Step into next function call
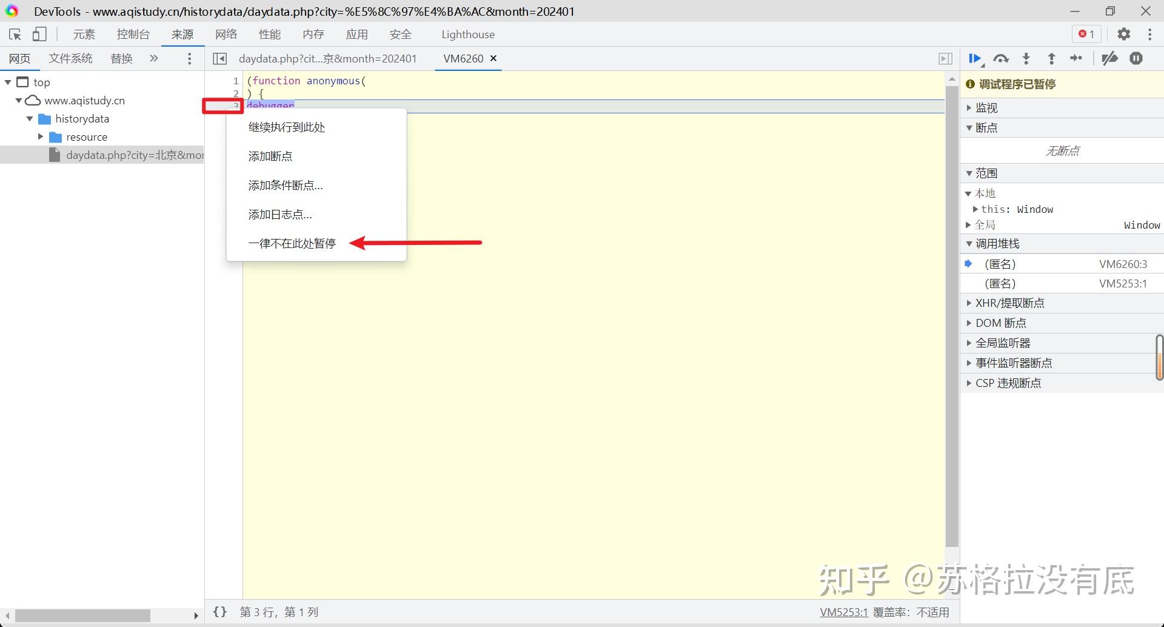Viewport: 1164px width, 627px height. (x=1026, y=59)
